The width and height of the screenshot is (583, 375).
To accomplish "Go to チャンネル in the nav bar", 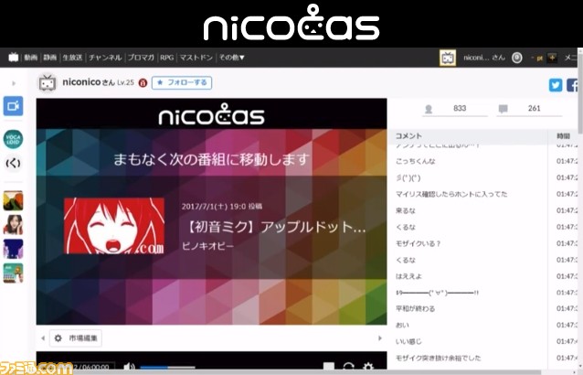I will (x=105, y=57).
